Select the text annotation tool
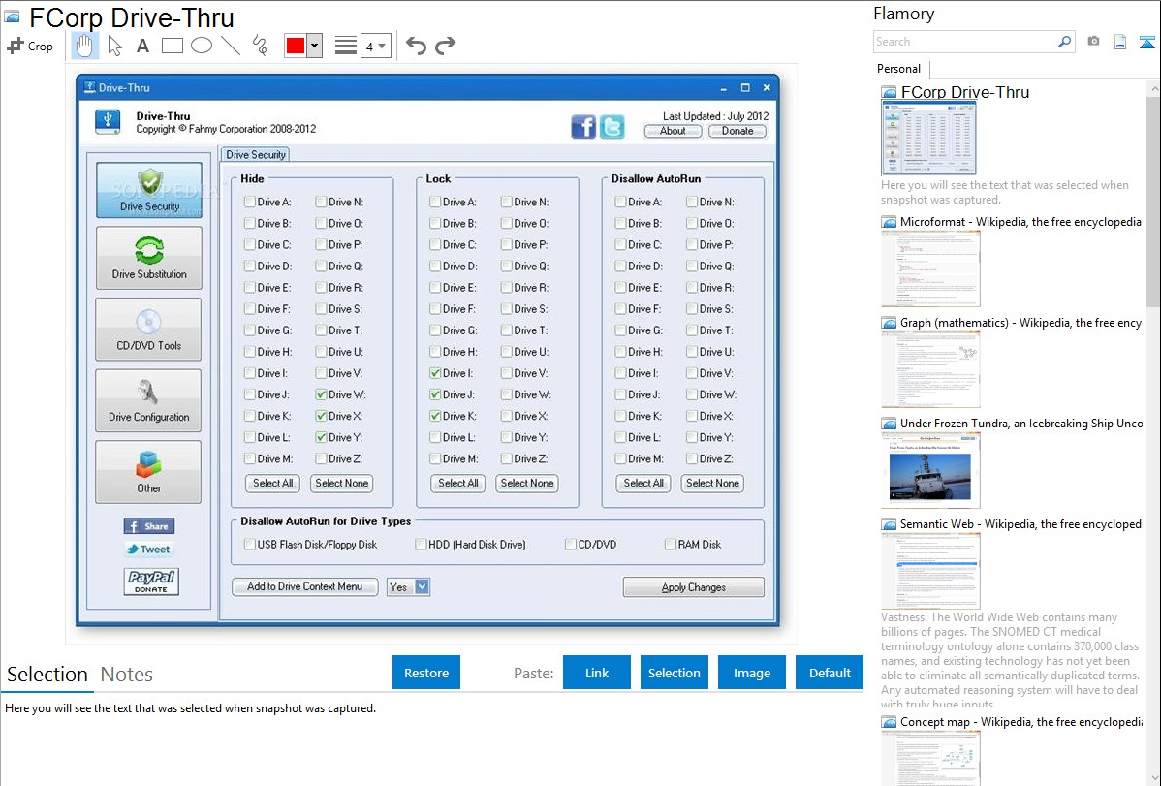This screenshot has height=786, width=1161. coord(142,46)
